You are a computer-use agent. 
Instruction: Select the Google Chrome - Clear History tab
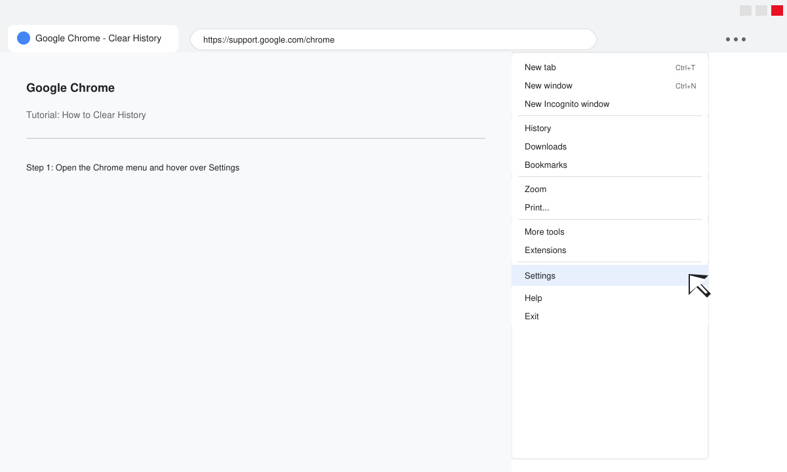pyautogui.click(x=93, y=38)
